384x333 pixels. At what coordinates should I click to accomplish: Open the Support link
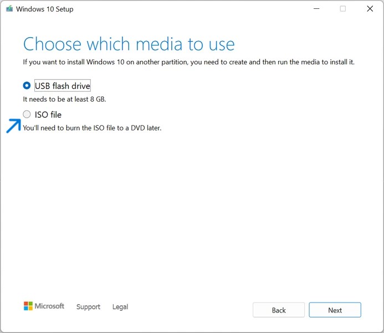click(x=88, y=307)
